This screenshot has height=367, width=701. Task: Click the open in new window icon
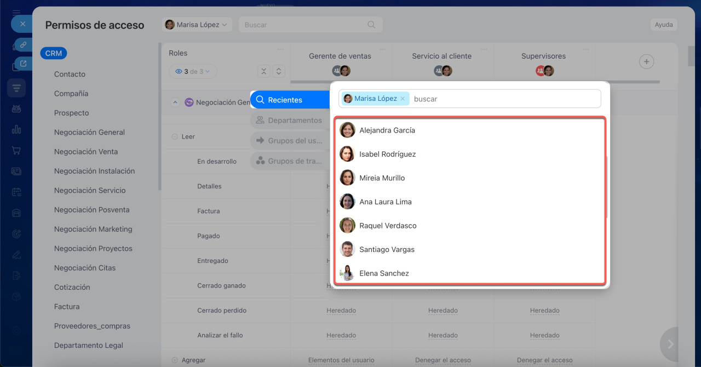coord(23,64)
